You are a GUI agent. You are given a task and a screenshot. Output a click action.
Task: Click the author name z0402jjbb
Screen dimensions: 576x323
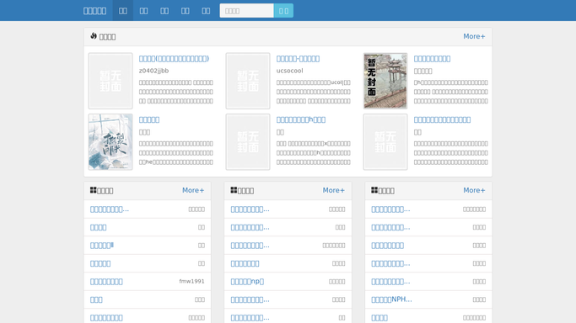point(153,71)
